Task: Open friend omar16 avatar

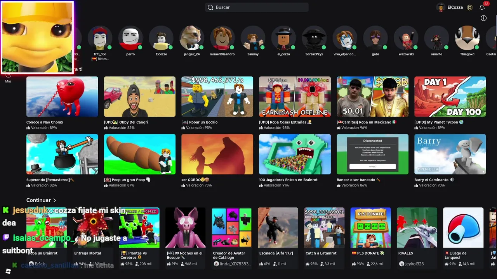Action: point(436,38)
